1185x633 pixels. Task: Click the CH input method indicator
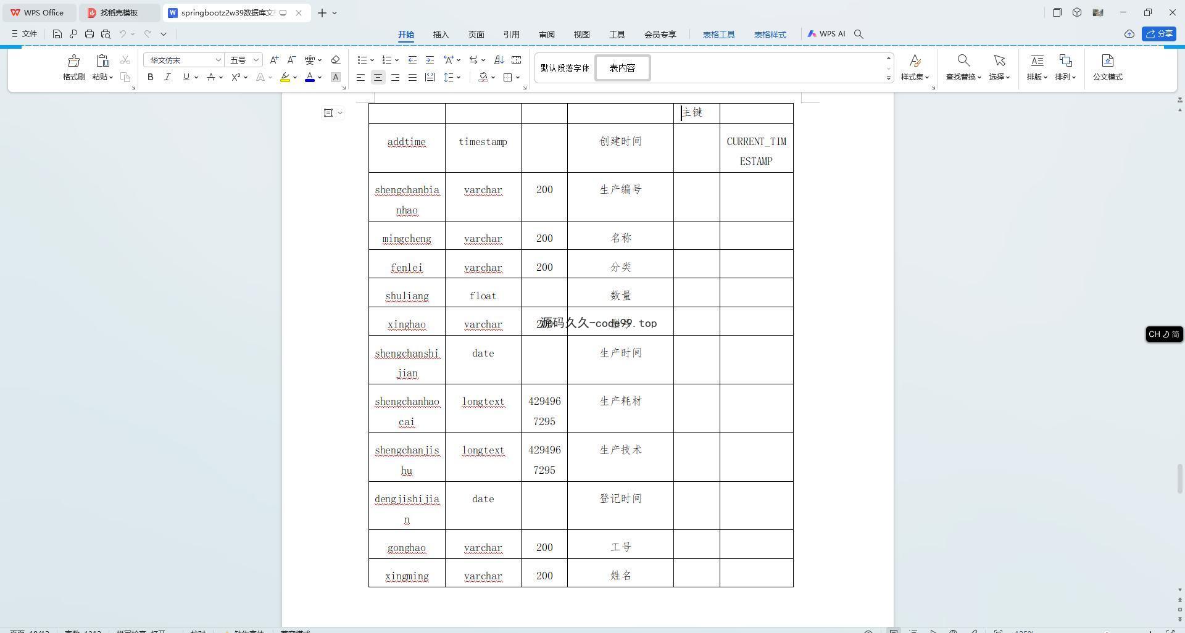pyautogui.click(x=1164, y=334)
